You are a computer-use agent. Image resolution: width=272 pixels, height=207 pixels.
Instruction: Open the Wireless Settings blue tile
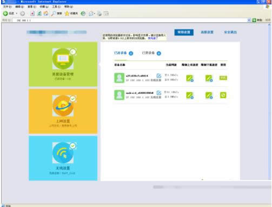(x=63, y=158)
